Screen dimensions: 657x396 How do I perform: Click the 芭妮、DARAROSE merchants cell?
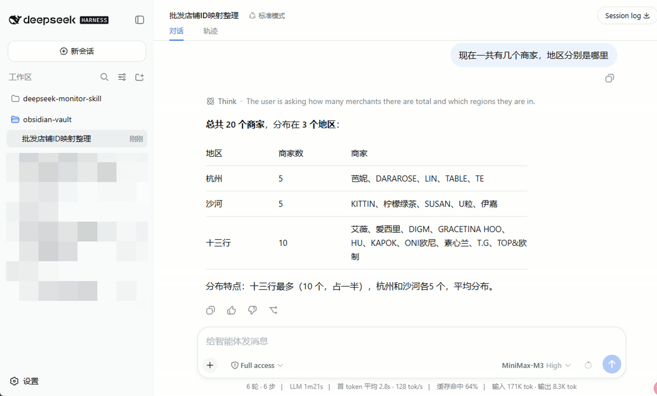click(417, 179)
